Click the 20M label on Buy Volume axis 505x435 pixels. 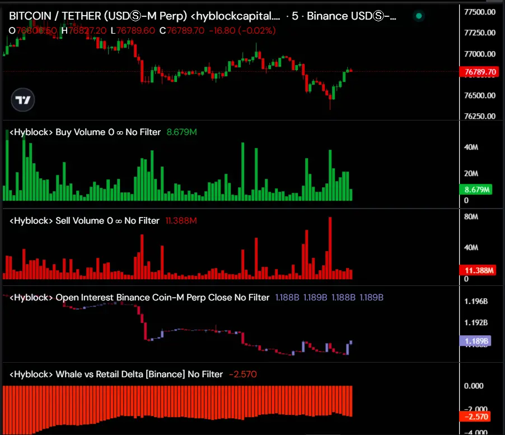471,173
